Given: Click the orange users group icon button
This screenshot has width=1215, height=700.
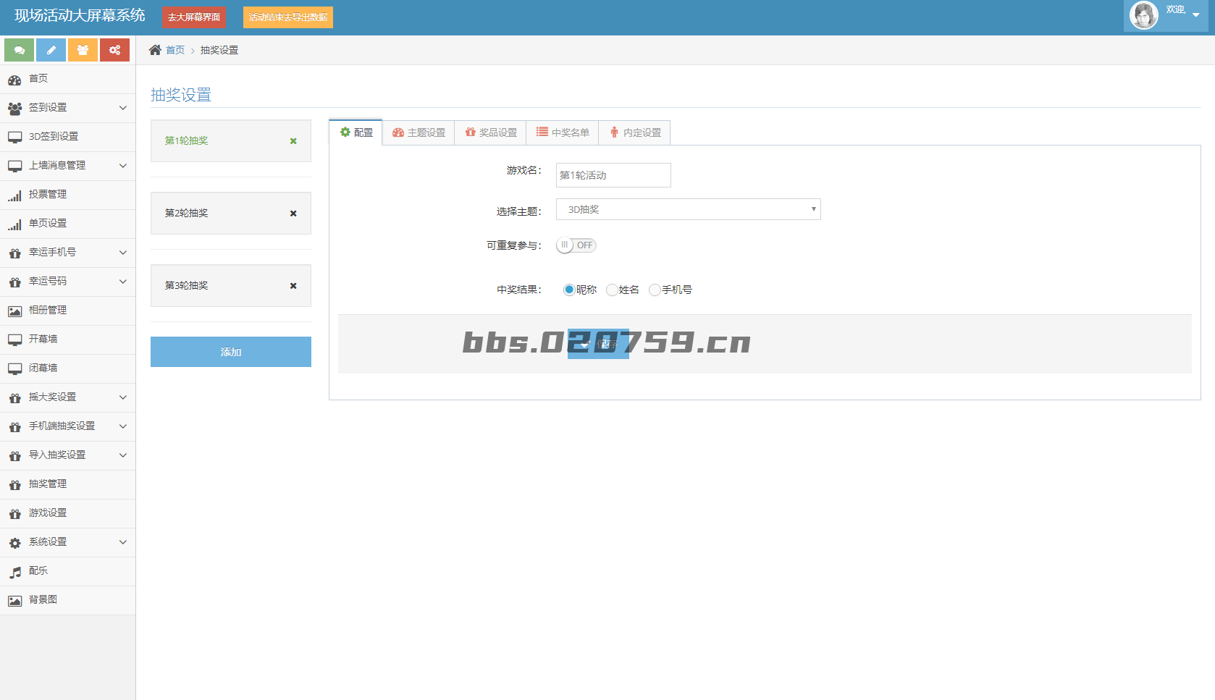Looking at the screenshot, I should tap(83, 50).
